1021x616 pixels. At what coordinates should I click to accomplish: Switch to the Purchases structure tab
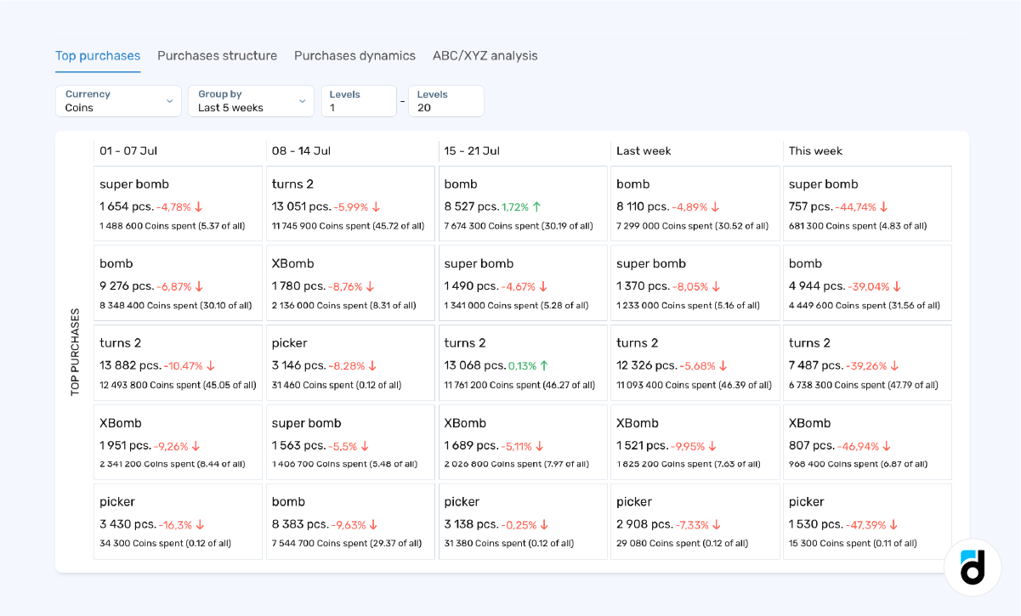tap(217, 56)
